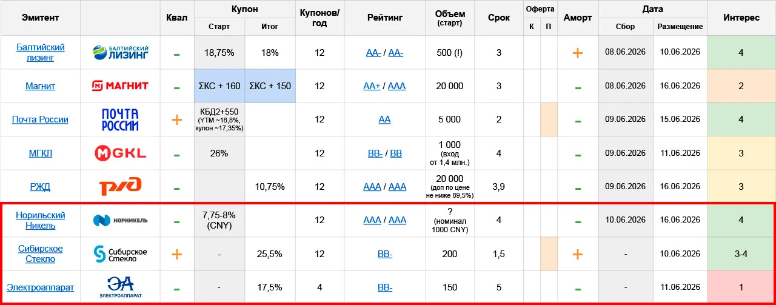Click the green minus in МГКЛ Квал cell
Image resolution: width=776 pixels, height=305 pixels.
coord(176,155)
